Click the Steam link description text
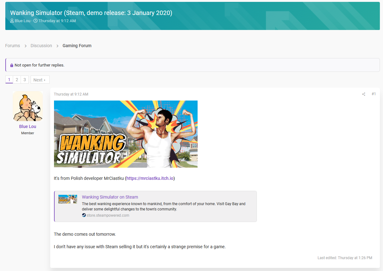This screenshot has height=271, width=383. coord(164,206)
